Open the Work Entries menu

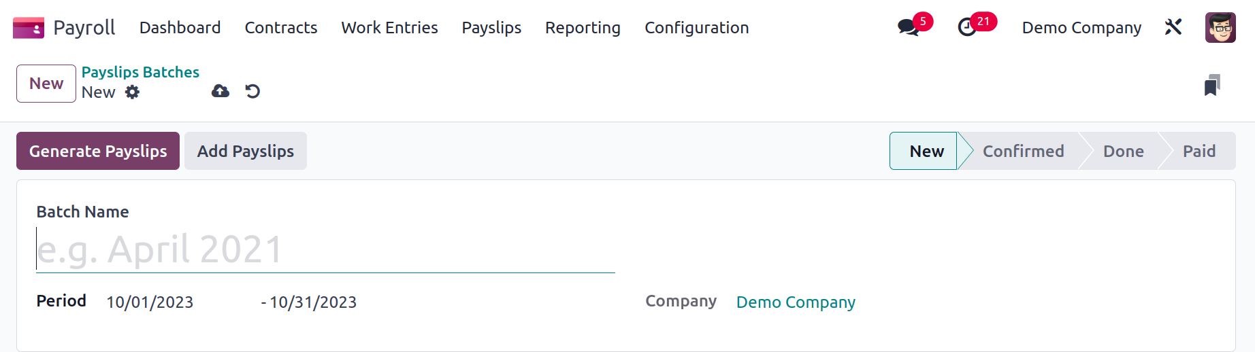[x=389, y=28]
